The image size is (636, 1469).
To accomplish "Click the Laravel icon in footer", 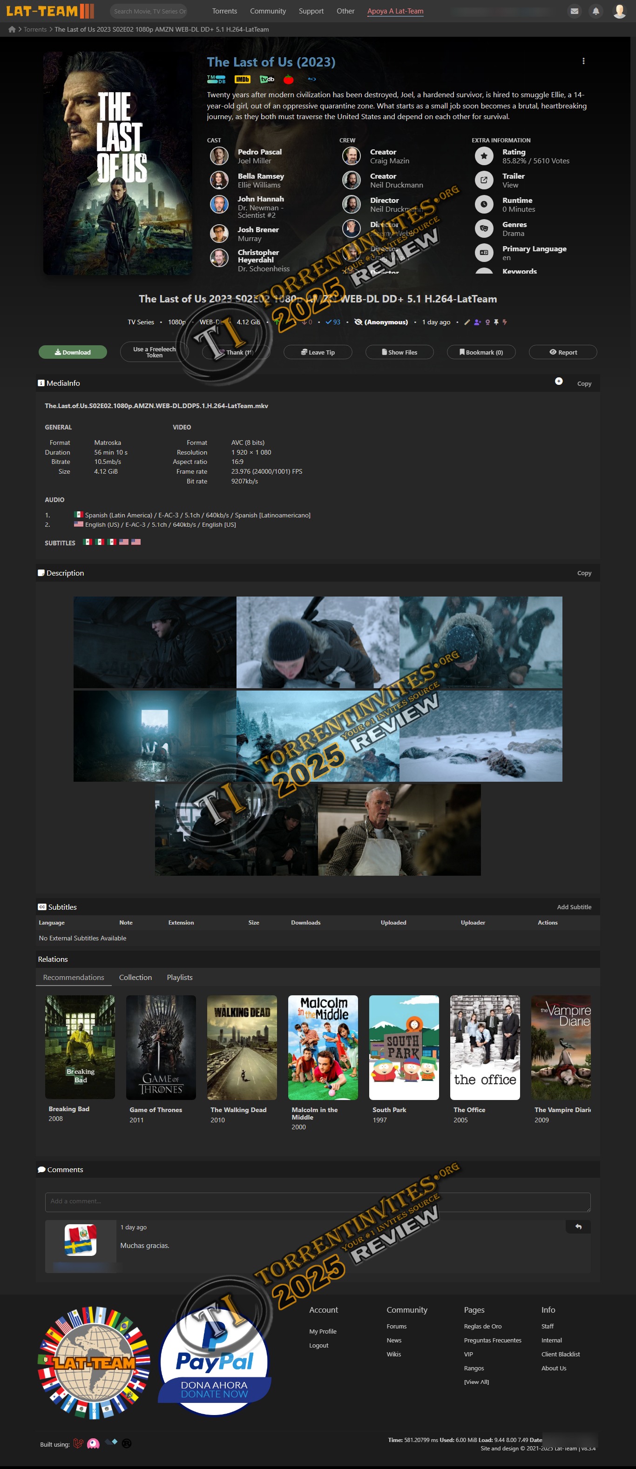I will [79, 1443].
